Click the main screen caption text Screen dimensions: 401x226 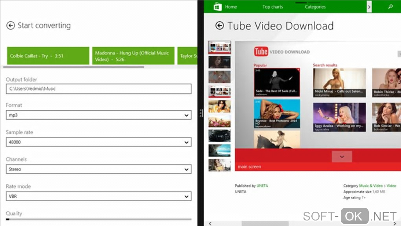[x=249, y=167]
